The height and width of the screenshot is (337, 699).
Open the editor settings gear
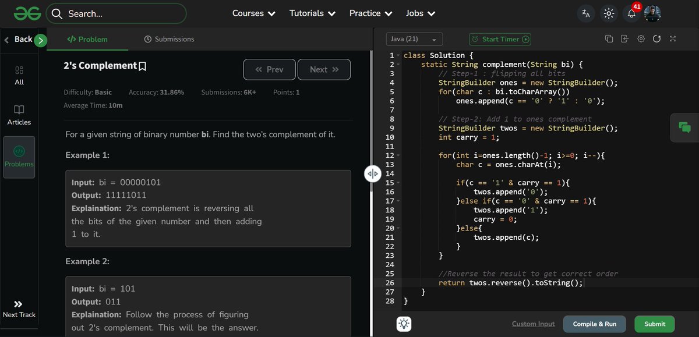(641, 38)
